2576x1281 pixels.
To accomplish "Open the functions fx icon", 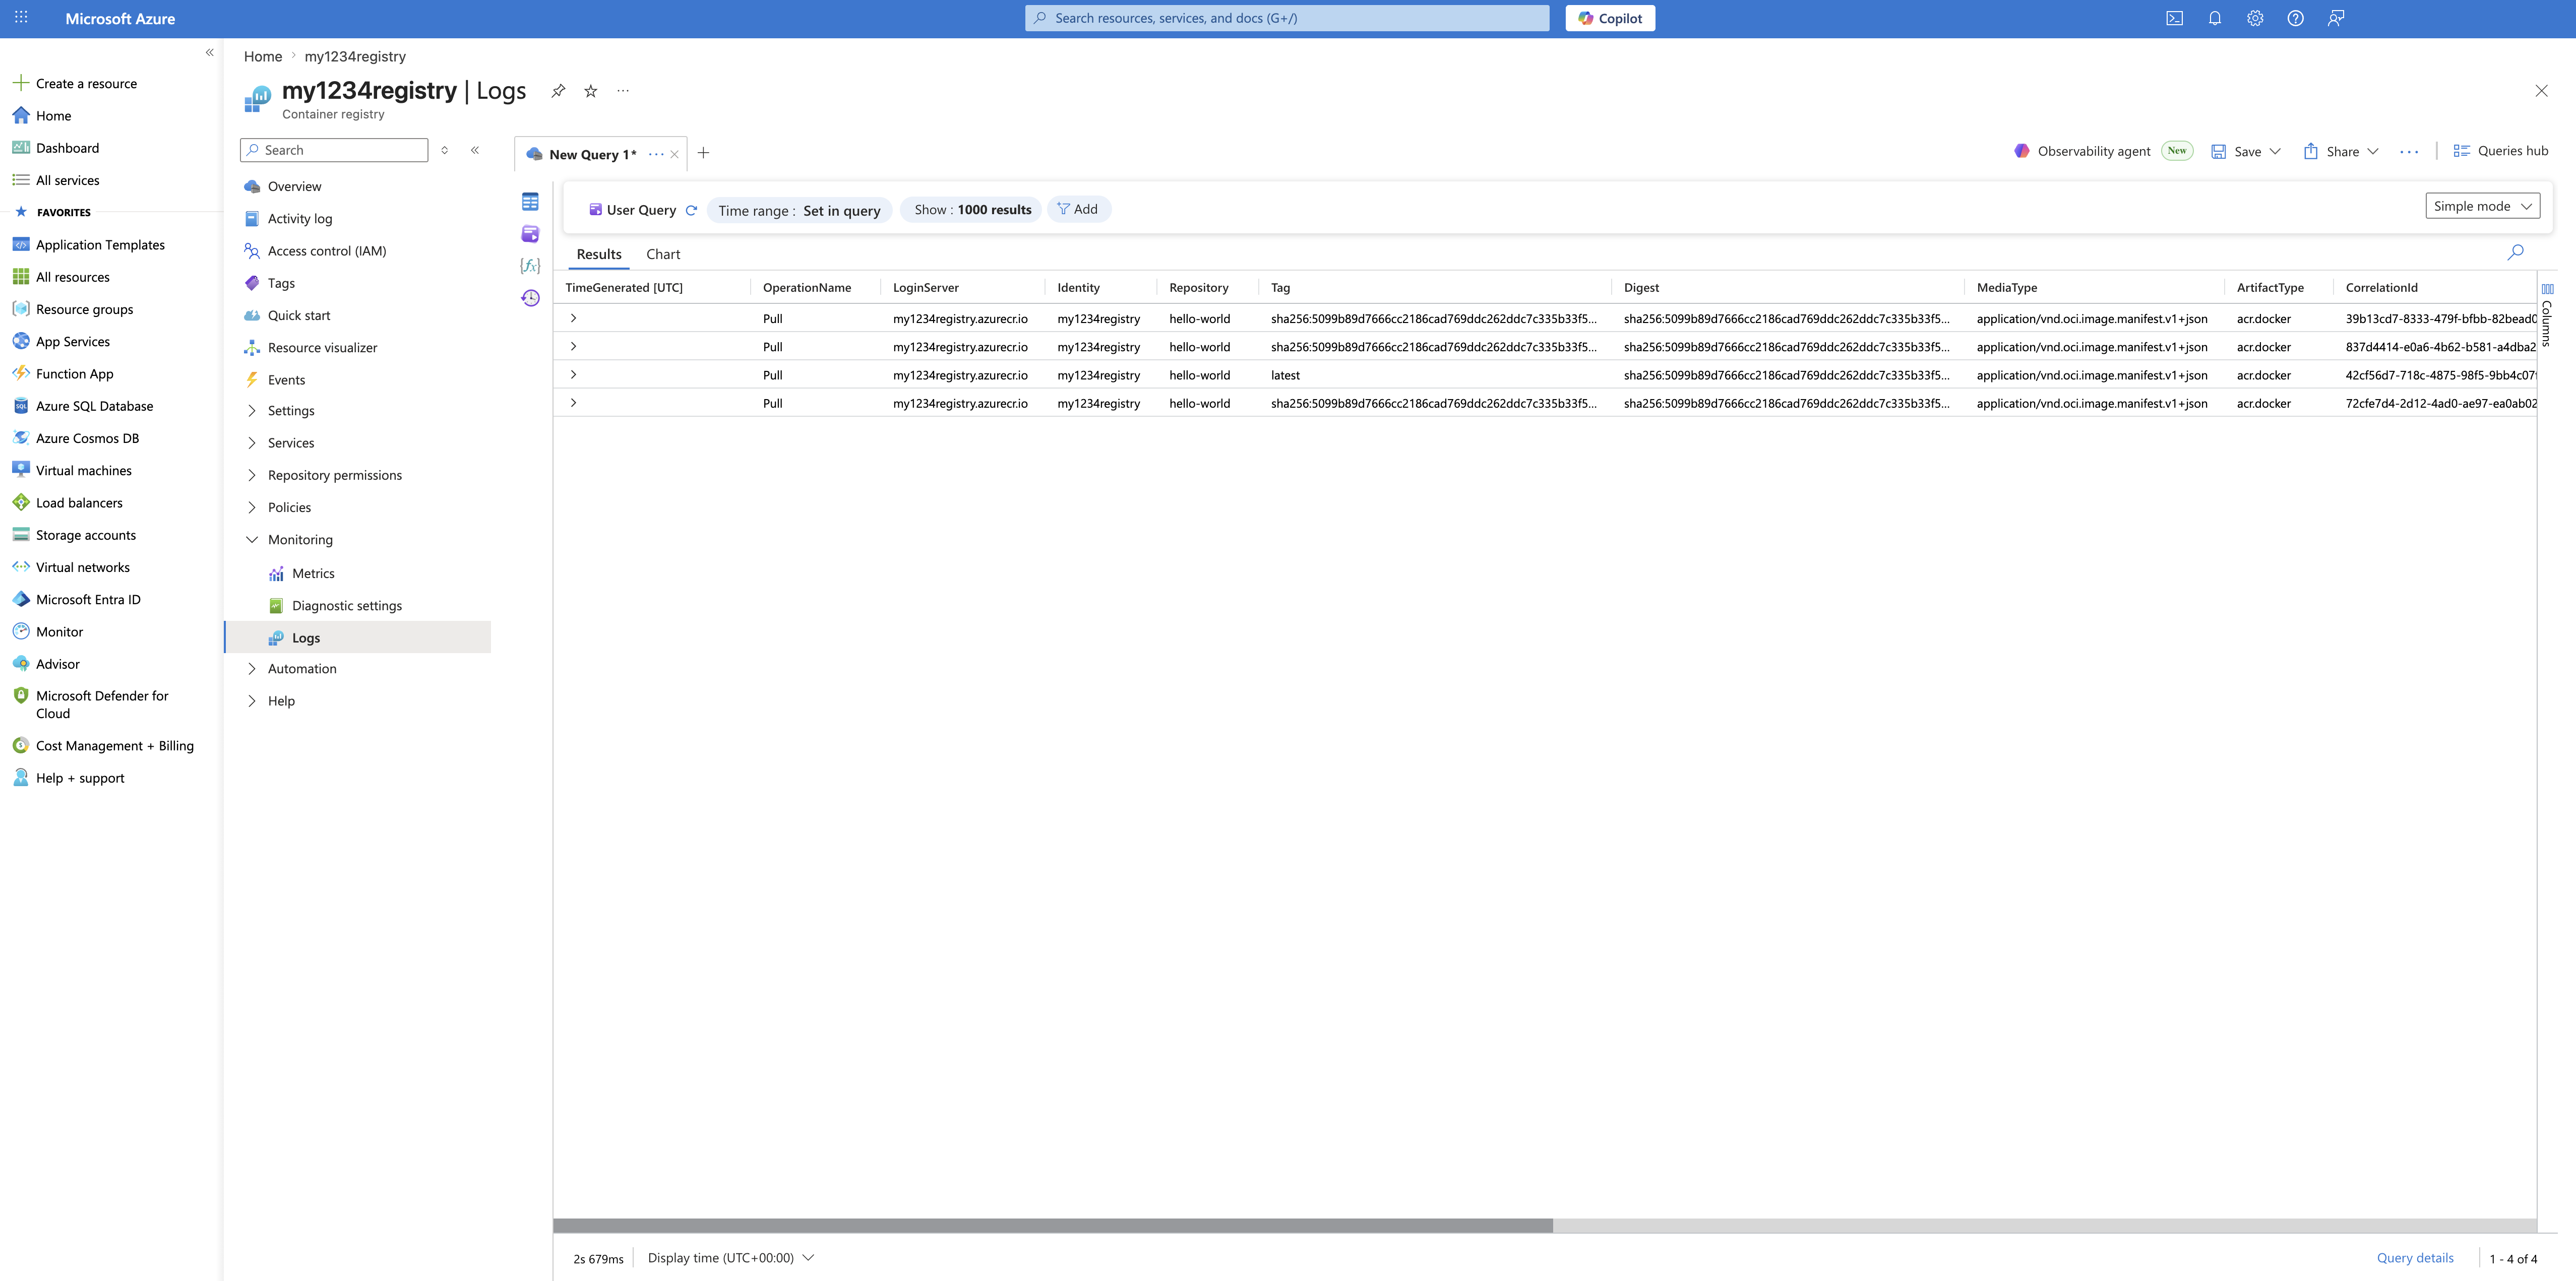I will tap(530, 266).
